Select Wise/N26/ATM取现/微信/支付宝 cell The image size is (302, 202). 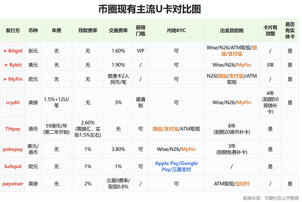click(232, 51)
